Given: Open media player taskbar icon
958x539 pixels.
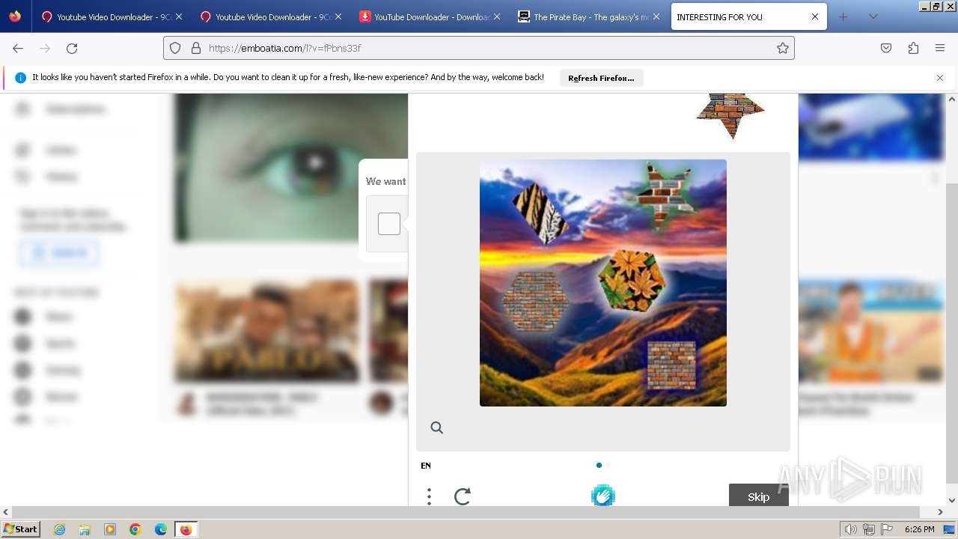Looking at the screenshot, I should (110, 529).
